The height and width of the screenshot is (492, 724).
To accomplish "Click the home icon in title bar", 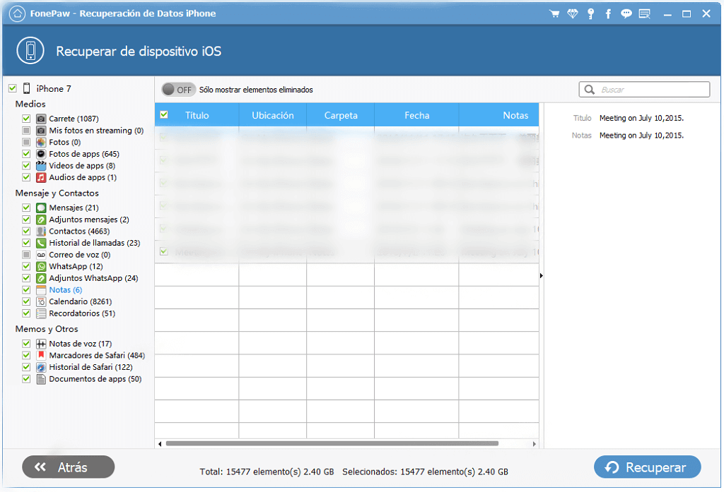I will coord(17,13).
